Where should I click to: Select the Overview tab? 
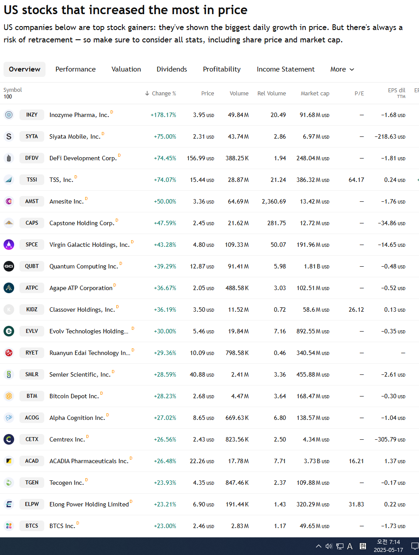click(24, 69)
